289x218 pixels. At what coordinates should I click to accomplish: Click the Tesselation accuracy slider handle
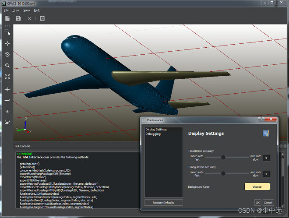coord(223,157)
